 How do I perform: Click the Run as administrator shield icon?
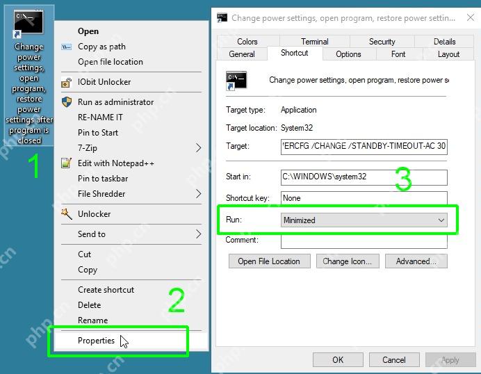(x=67, y=102)
